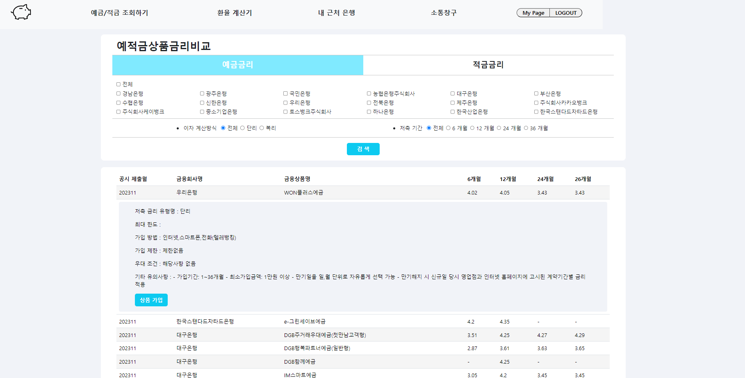Expand the DGB함께예금 row
745x378 pixels.
pyautogui.click(x=363, y=362)
